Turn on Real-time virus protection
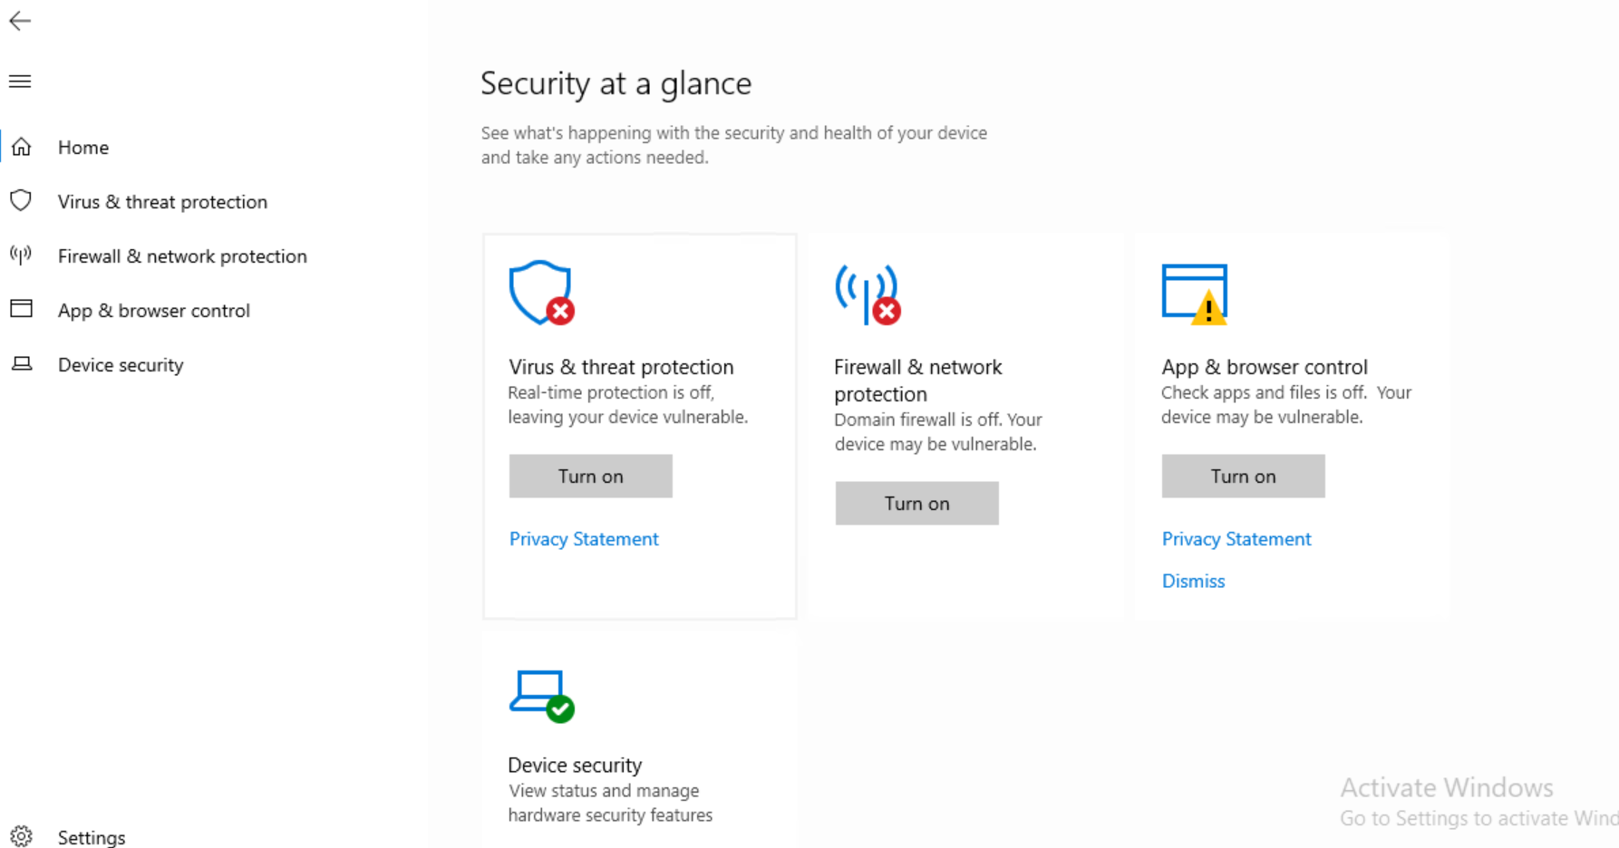Image resolution: width=1619 pixels, height=848 pixels. (590, 477)
